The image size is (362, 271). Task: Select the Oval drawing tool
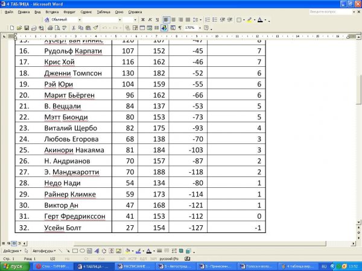click(82, 251)
